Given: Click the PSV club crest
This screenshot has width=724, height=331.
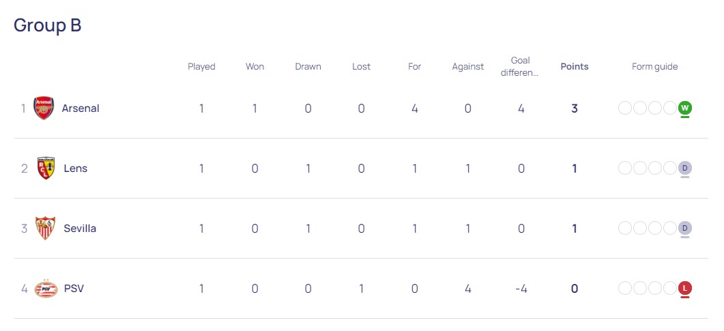Looking at the screenshot, I should coord(46,289).
